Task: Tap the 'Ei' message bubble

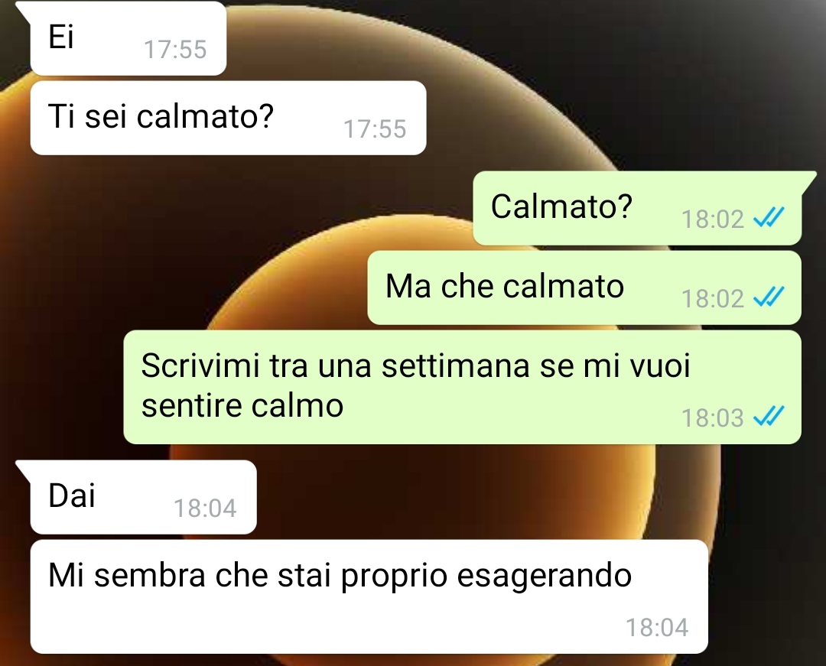Action: coord(128,38)
